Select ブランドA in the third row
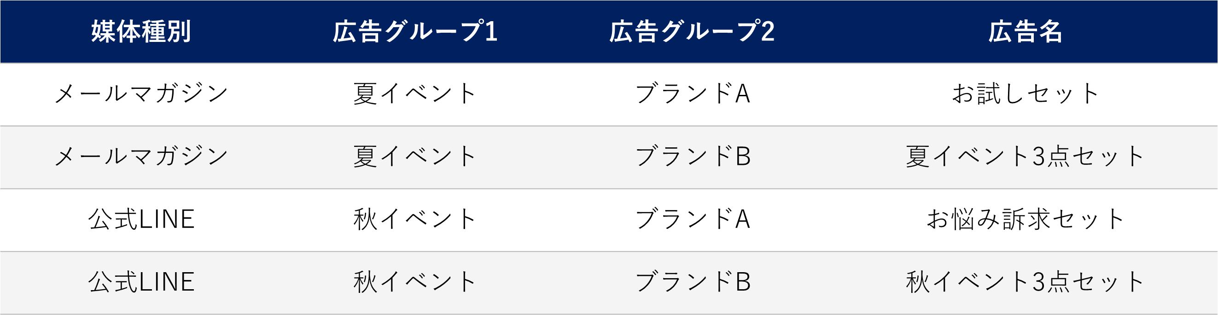Image resolution: width=1218 pixels, height=315 pixels. [x=692, y=219]
